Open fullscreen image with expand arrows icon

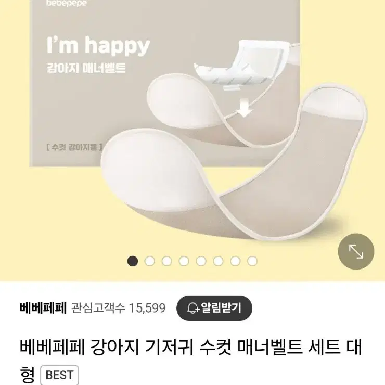click(x=356, y=251)
